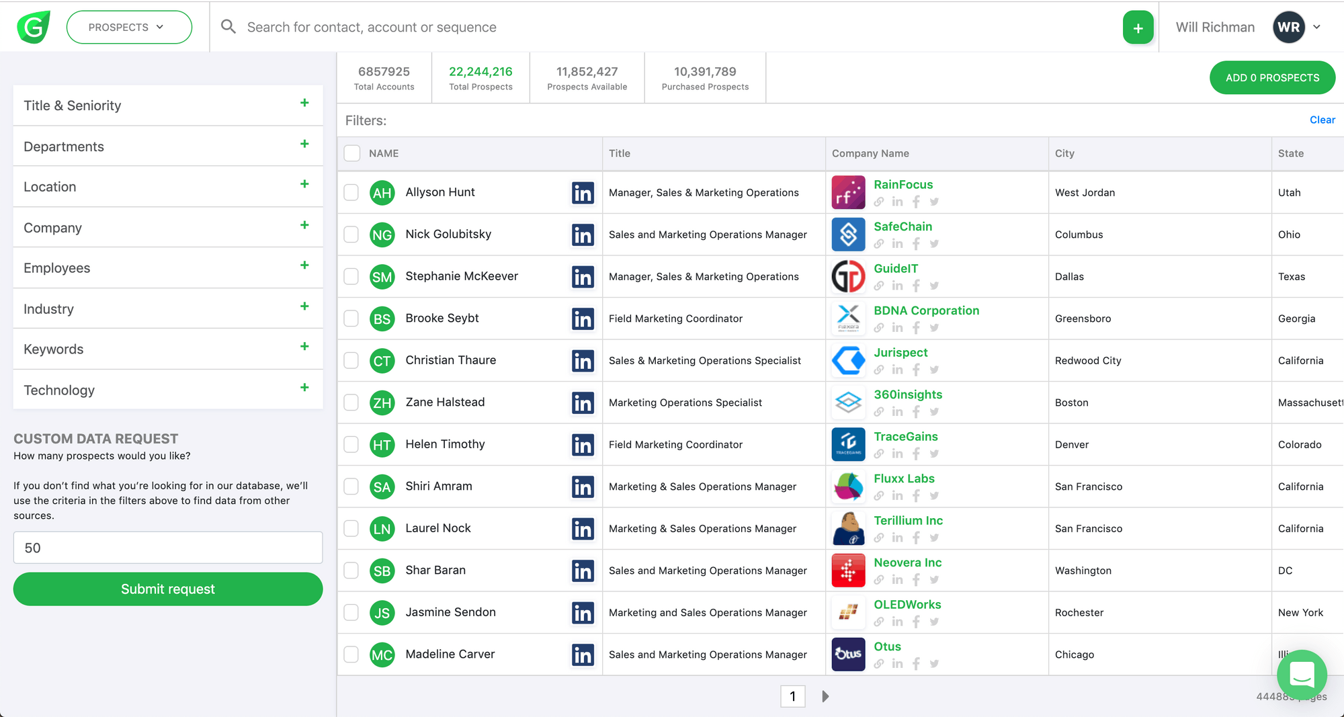The height and width of the screenshot is (717, 1344).
Task: Open the BDNA Corporation link
Action: (926, 310)
